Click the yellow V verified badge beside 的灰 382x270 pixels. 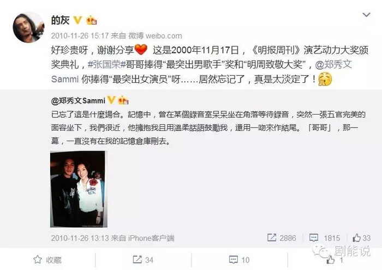77,20
